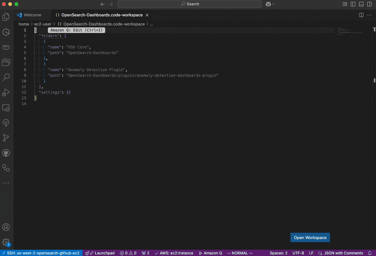
Task: Click "Anomaly Detection Plugin" string
Action: tap(96, 70)
